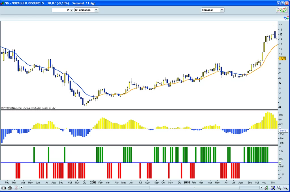290x192 pixels.
Task: Select the 2010 label on the time axis
Action: point(187,183)
